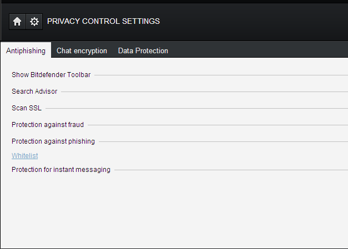Switch to the Antiphishing tab
348x249 pixels.
26,50
